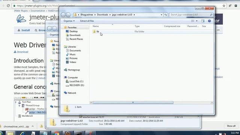Click jpgc-webdriver-1.4.0 in address breadcrumb

click(122, 15)
